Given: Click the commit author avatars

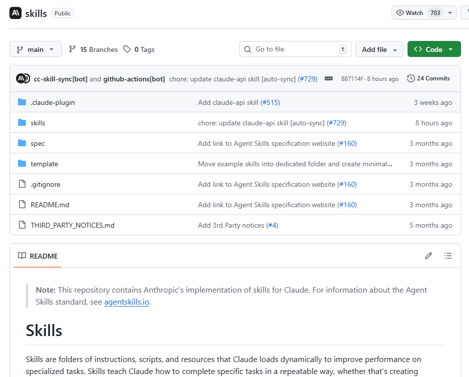Looking at the screenshot, I should 23,78.
